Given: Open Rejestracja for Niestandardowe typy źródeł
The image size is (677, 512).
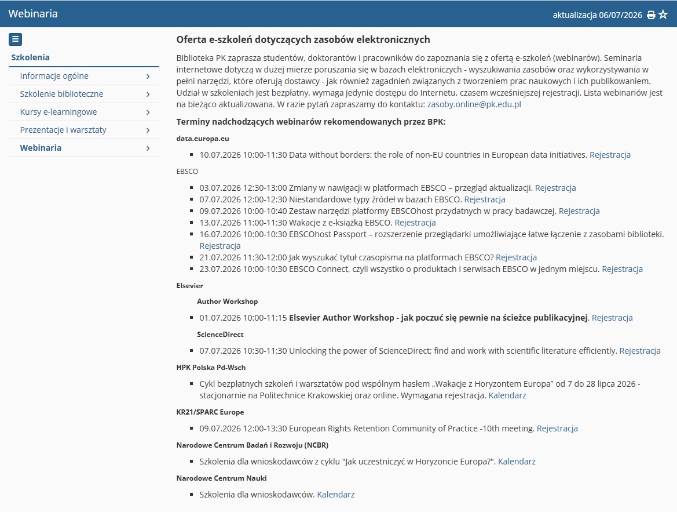Looking at the screenshot, I should 484,199.
